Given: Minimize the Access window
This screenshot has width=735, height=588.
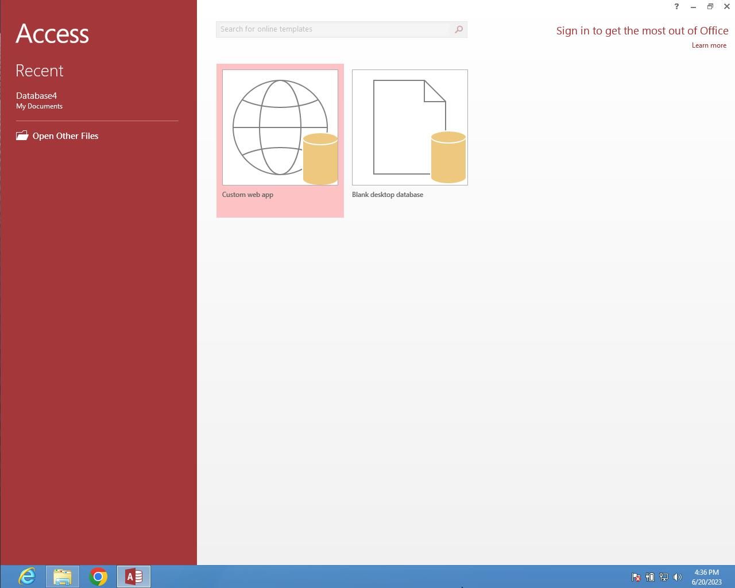Looking at the screenshot, I should (x=693, y=7).
